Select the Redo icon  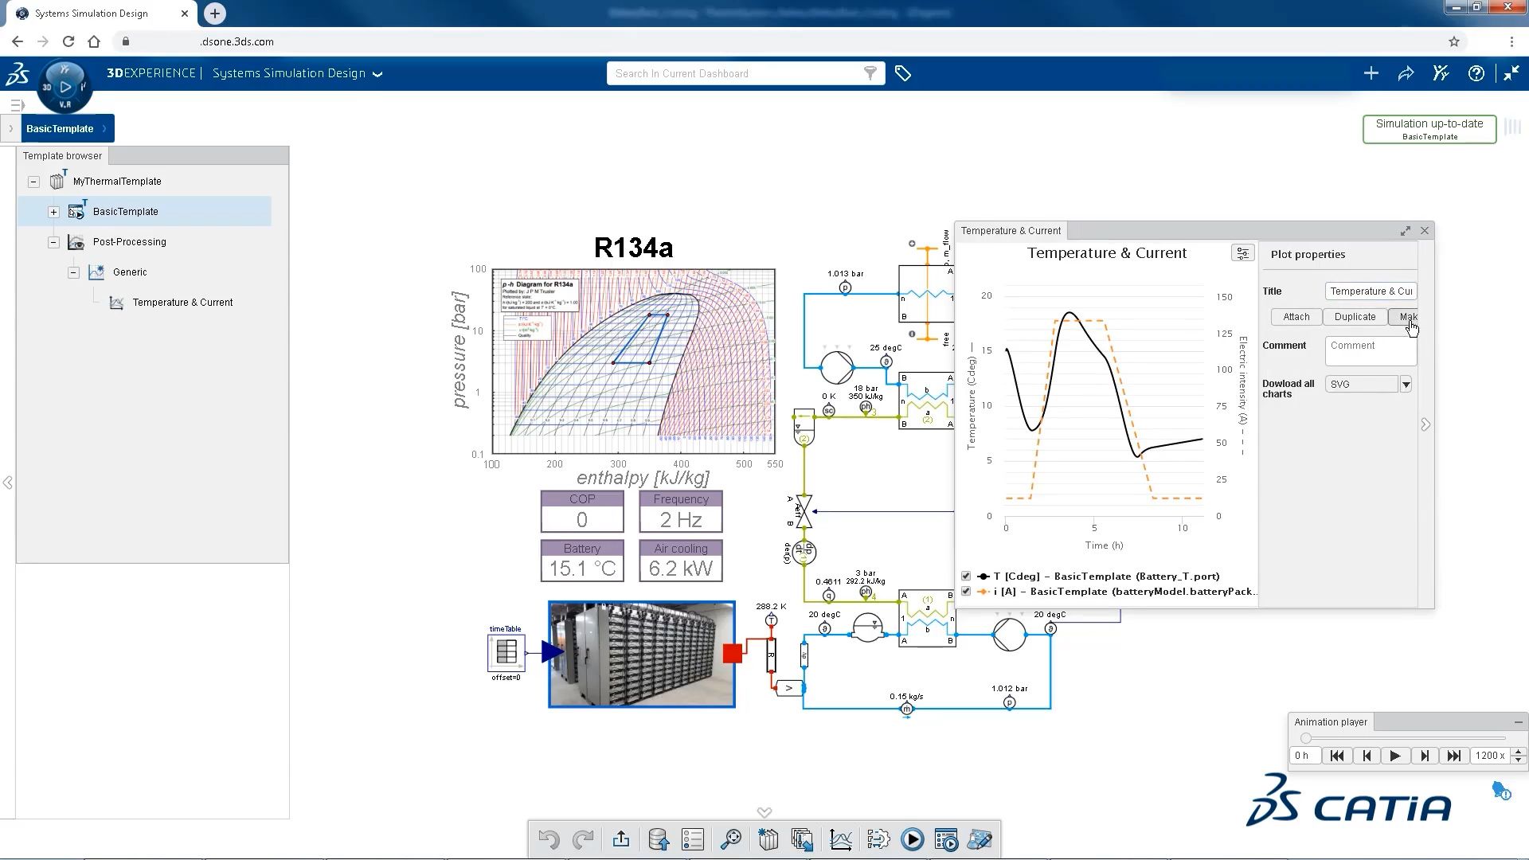[x=585, y=839]
